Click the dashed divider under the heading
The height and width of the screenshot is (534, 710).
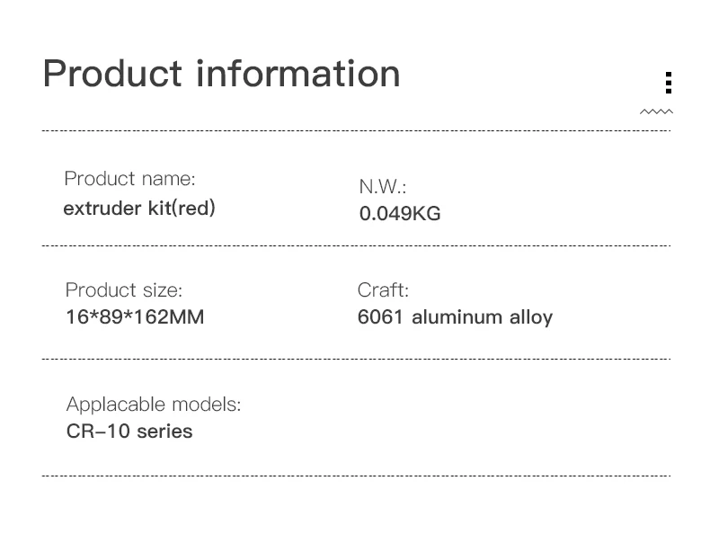pyautogui.click(x=356, y=131)
